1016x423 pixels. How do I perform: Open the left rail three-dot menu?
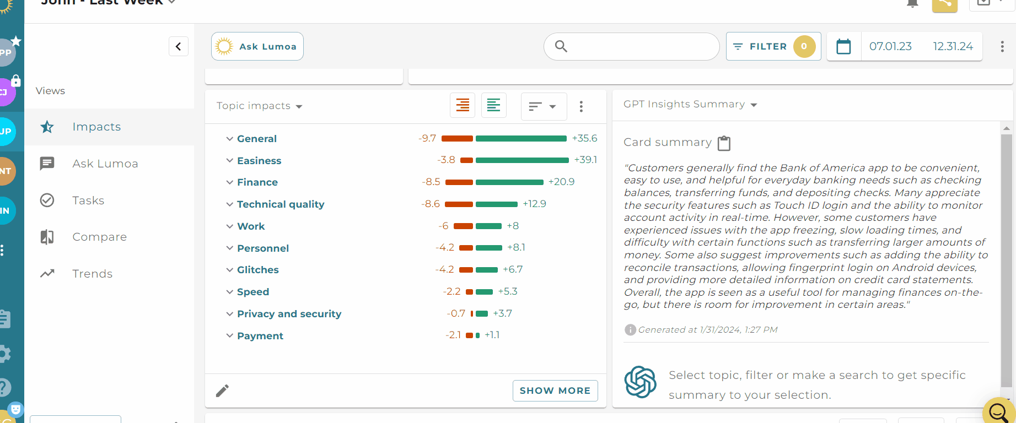click(3, 251)
